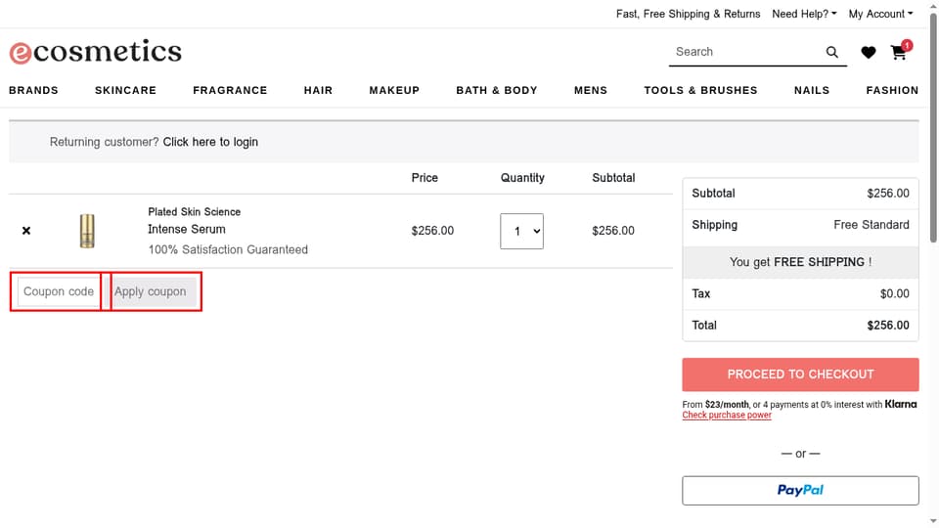Open the HAIR menu

click(318, 90)
